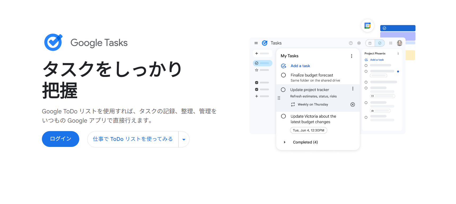The height and width of the screenshot is (204, 456).
Task: Open the Google apps grid
Action: [391, 43]
